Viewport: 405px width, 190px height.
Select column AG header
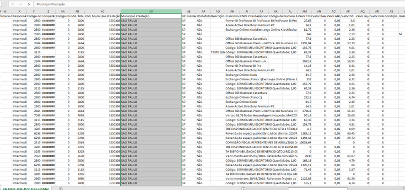pyautogui.click(x=218, y=11)
